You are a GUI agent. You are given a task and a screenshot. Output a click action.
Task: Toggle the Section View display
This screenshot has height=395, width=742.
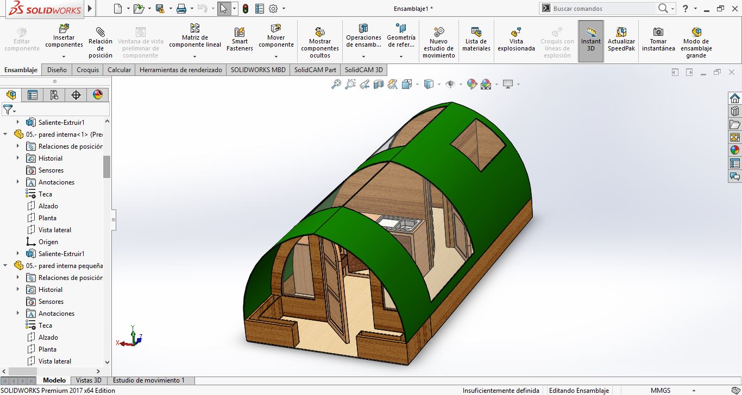tap(379, 84)
